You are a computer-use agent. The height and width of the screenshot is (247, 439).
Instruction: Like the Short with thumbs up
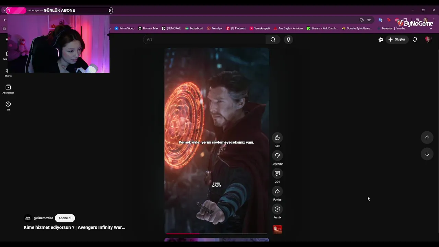pyautogui.click(x=277, y=138)
